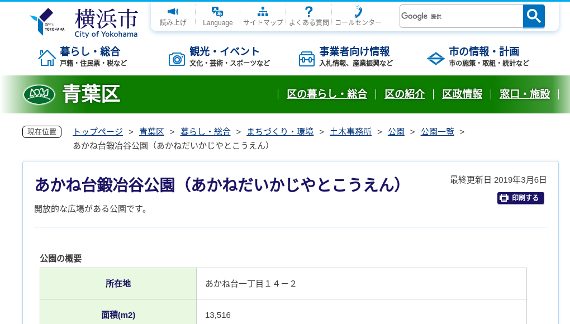Open the 事業者向け情報 briefcase icon
Screen dimensions: 570x324
(x=306, y=57)
